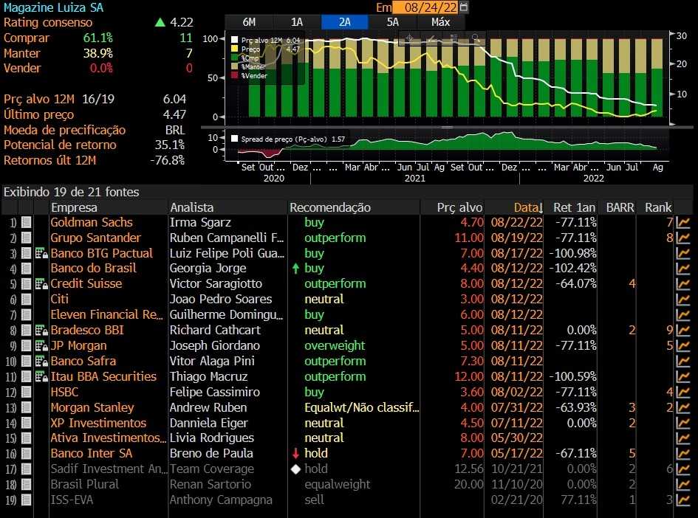Sort by the Analista column header

pos(192,207)
